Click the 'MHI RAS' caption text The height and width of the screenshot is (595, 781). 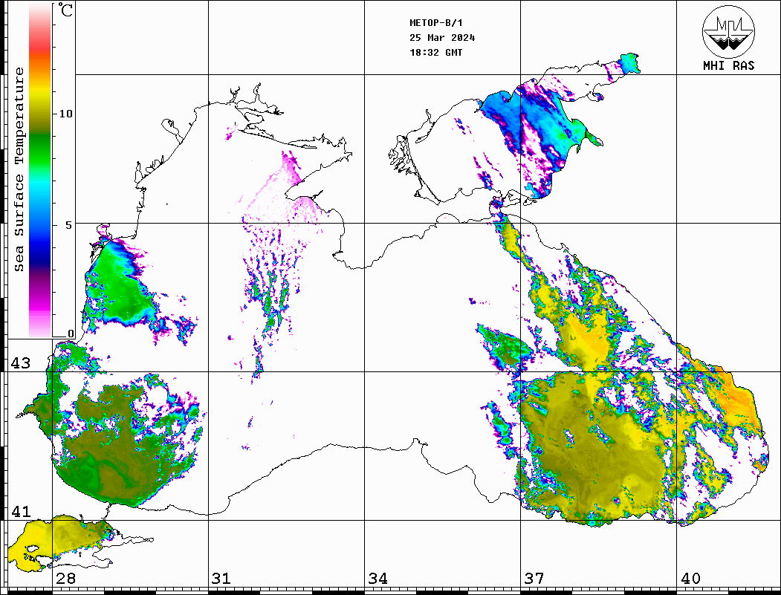coord(729,65)
